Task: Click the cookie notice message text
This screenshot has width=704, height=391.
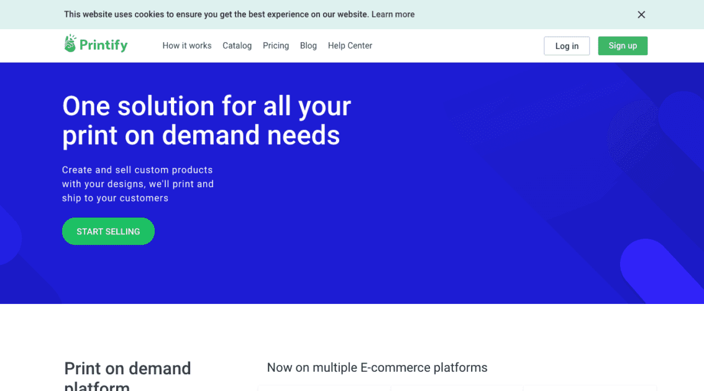Action: [x=216, y=14]
